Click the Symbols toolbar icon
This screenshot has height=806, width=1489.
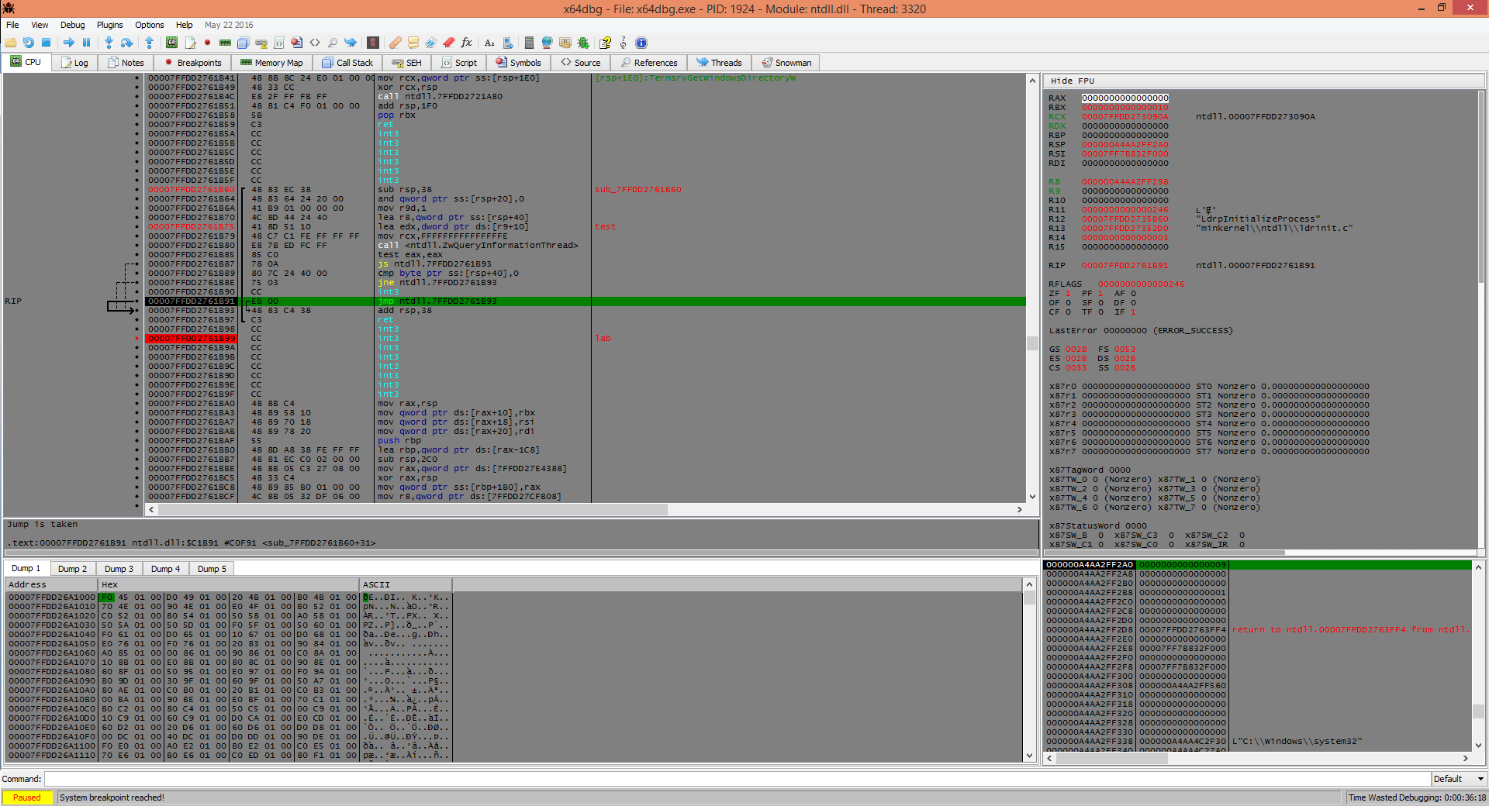pos(296,43)
